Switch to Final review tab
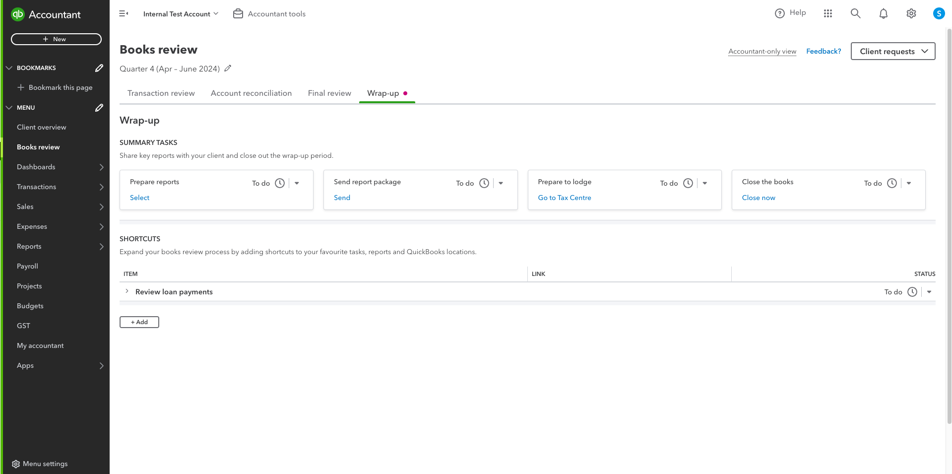The width and height of the screenshot is (952, 474). [x=329, y=93]
